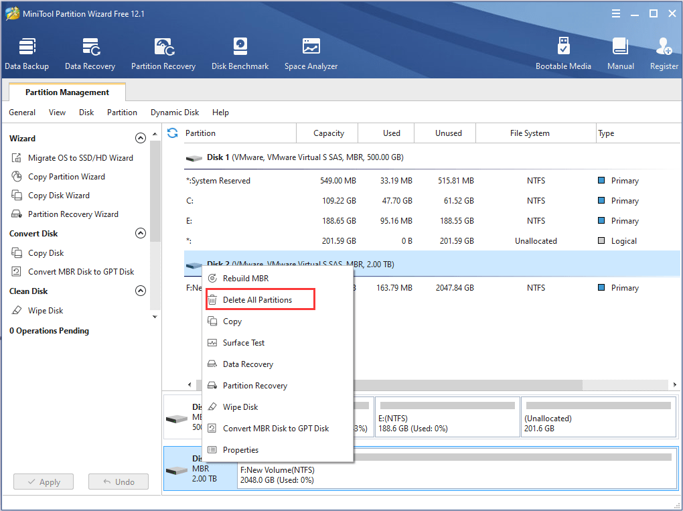Open the Disk Benchmark tool
The width and height of the screenshot is (683, 511).
click(240, 53)
